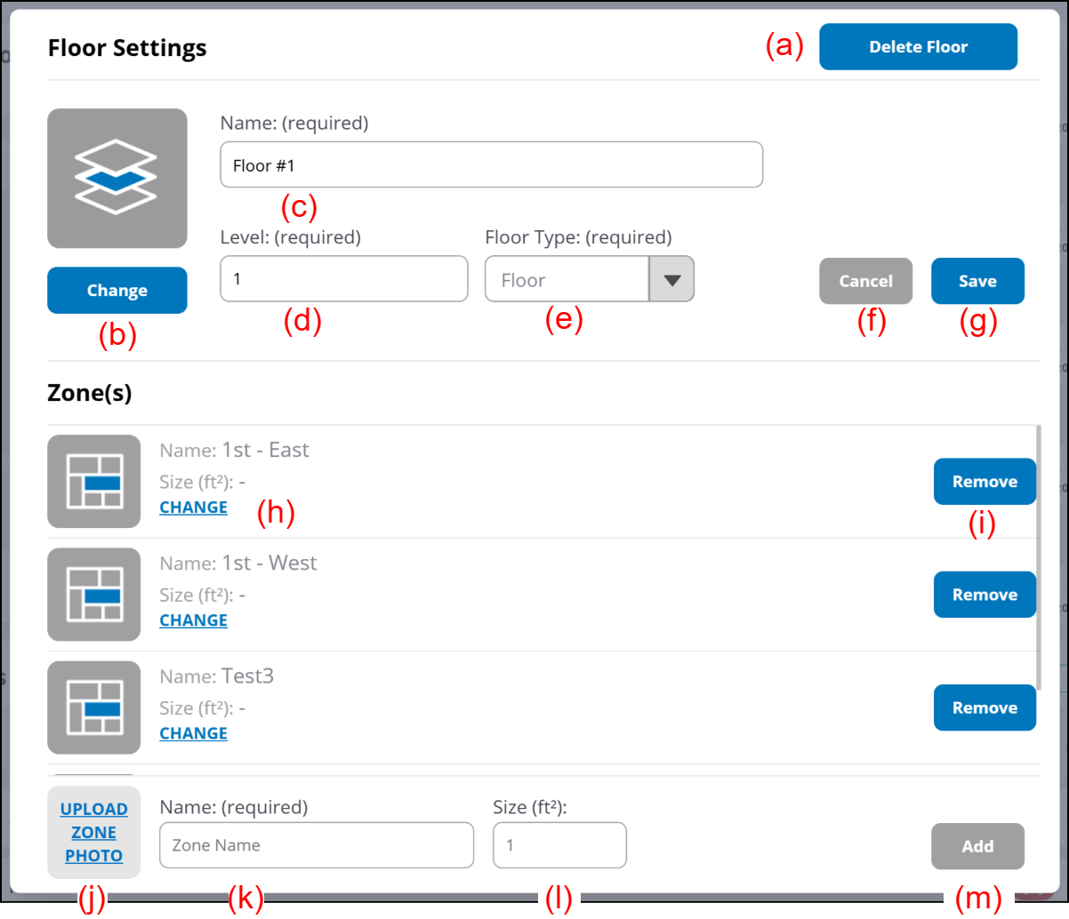Open Upload Zone Photo link
This screenshot has height=919, width=1069.
[x=93, y=832]
